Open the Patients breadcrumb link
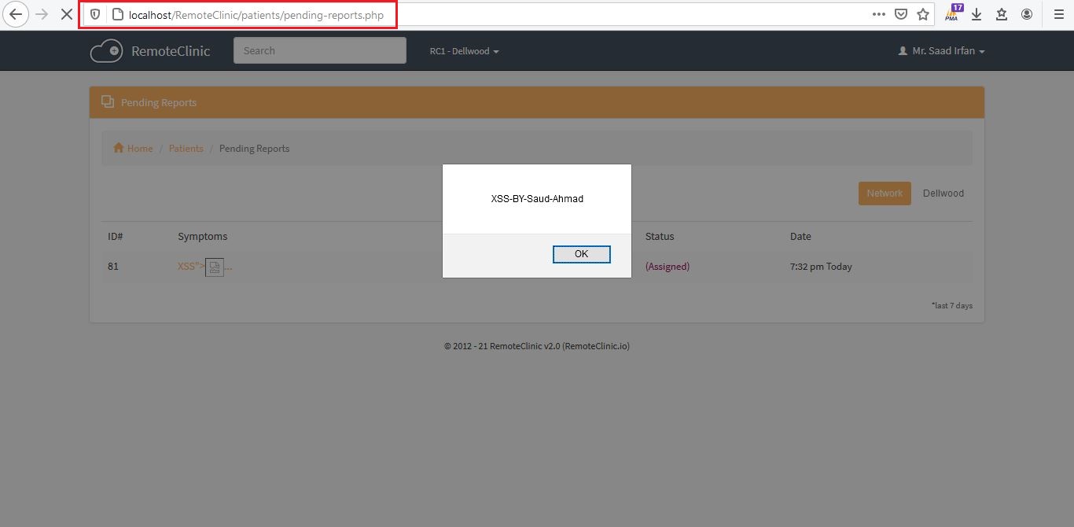 coord(186,148)
